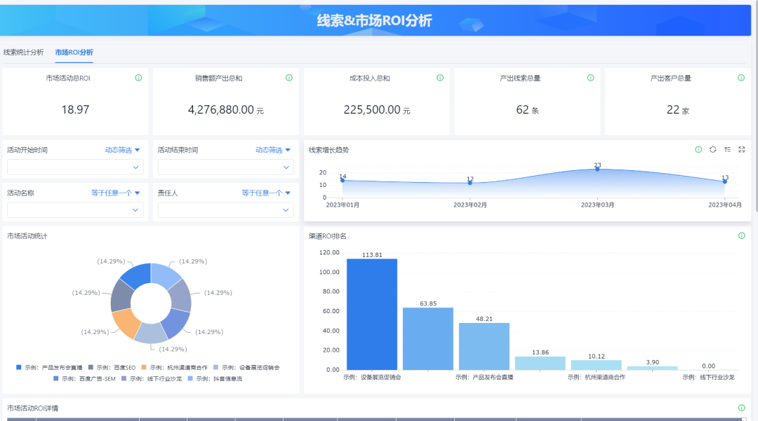The image size is (758, 421).
Task: Select the 113.81 bar for 设备展览促销会
Action: click(370, 312)
